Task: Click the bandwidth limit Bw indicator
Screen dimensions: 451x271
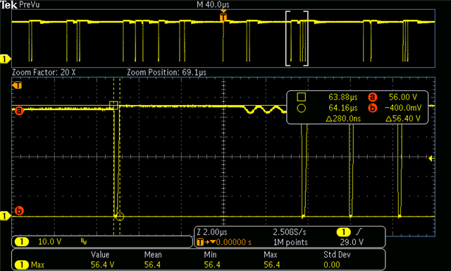Action: coord(84,242)
